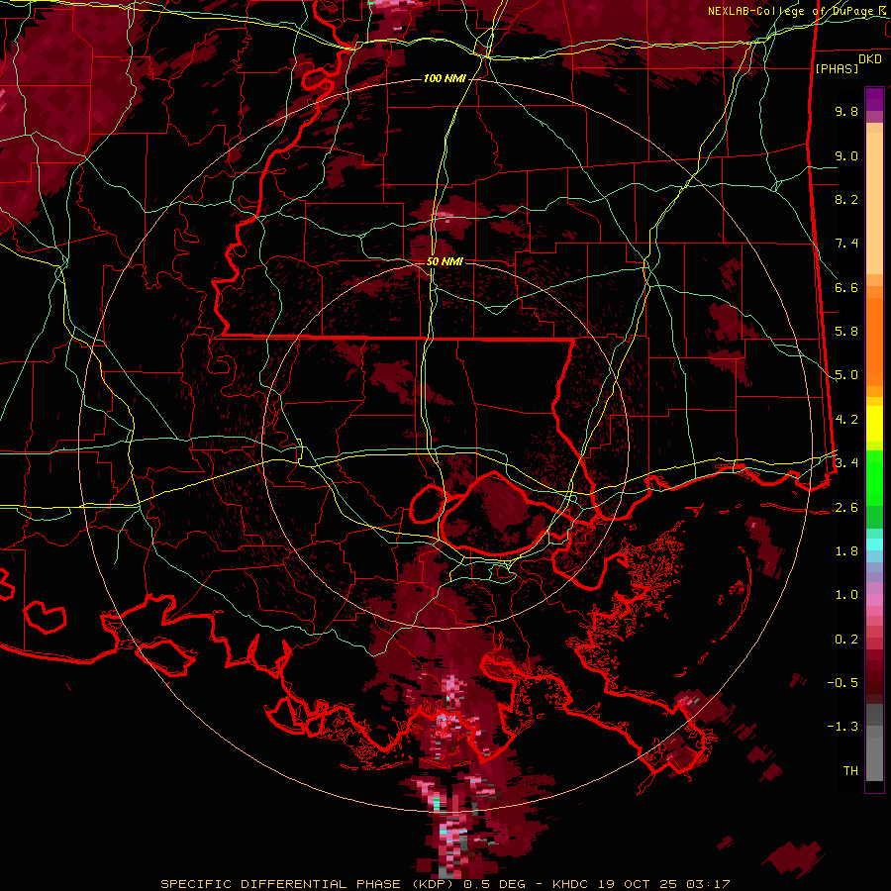Viewport: 891px width, 891px height.
Task: Click the 6.6 scale value
Action: pyautogui.click(x=846, y=287)
